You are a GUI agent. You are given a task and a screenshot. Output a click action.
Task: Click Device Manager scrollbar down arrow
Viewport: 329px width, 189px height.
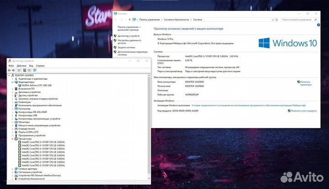click(149, 178)
